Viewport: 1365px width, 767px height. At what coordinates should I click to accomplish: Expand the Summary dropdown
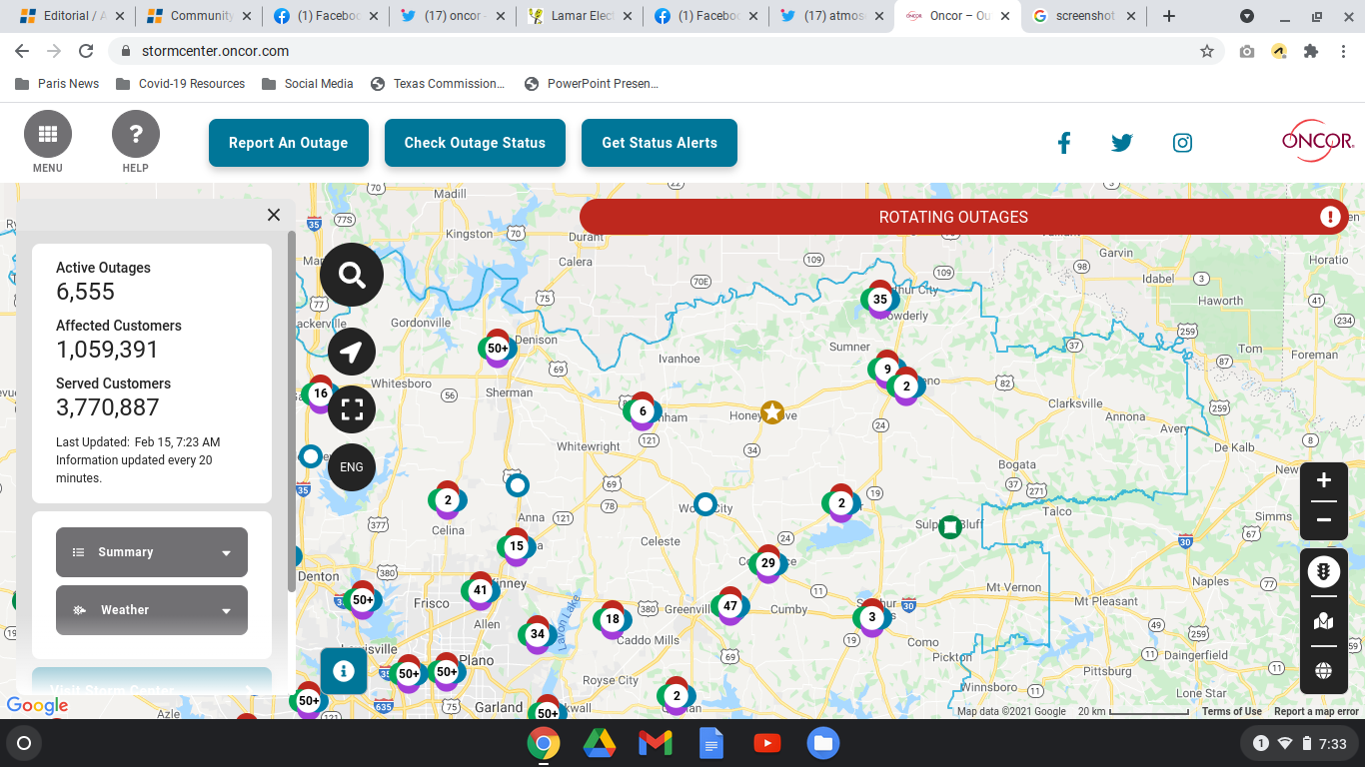point(152,552)
